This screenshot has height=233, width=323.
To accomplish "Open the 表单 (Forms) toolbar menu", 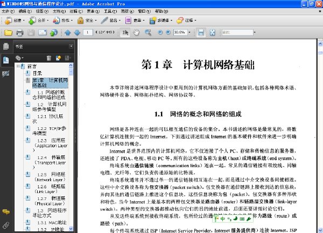I will (135, 20).
